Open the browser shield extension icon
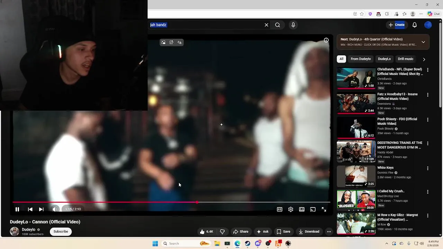 [x=370, y=14]
